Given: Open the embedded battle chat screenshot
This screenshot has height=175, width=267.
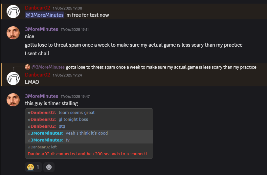Looking at the screenshot, I should pyautogui.click(x=89, y=133).
